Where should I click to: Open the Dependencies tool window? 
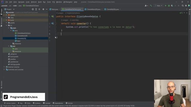pyautogui.click(x=58, y=103)
